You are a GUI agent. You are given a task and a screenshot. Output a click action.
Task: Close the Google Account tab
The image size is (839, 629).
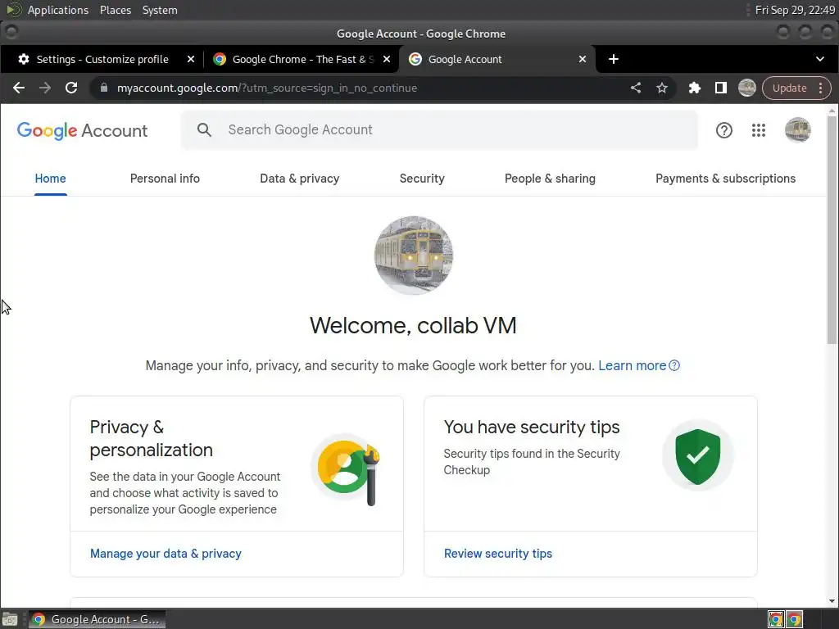tap(583, 59)
